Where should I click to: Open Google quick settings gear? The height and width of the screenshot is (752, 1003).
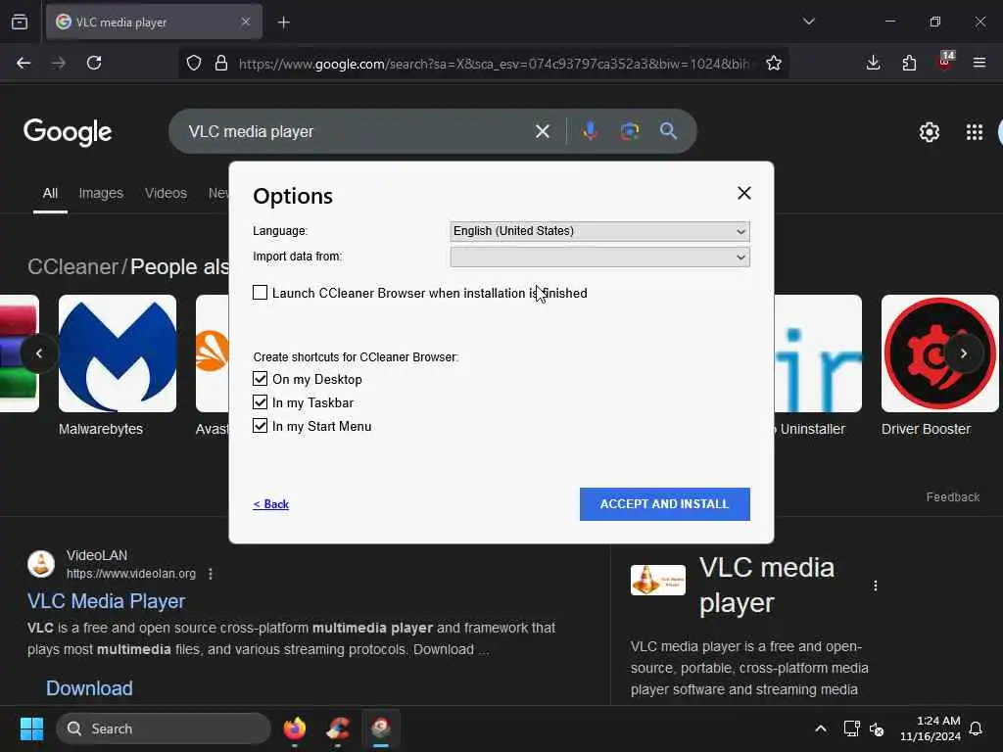pos(930,132)
